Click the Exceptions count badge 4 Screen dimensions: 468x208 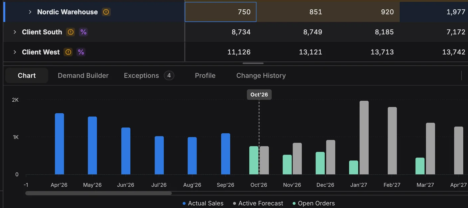pyautogui.click(x=169, y=76)
